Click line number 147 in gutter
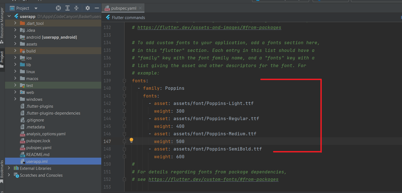402x193 pixels. coord(107,141)
